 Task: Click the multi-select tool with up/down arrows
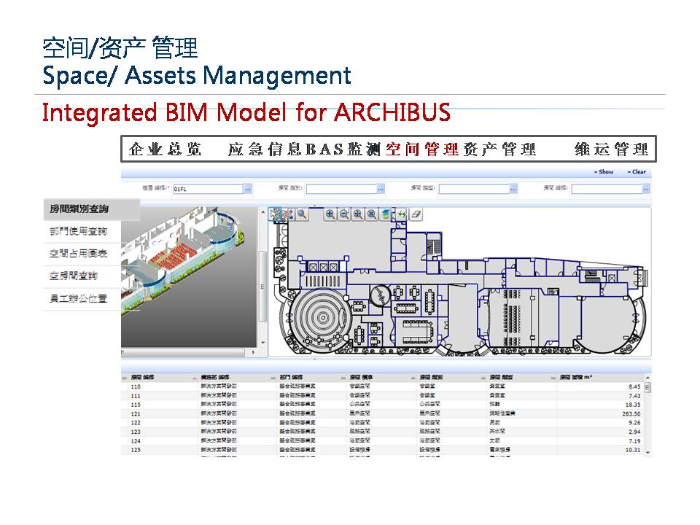[289, 214]
